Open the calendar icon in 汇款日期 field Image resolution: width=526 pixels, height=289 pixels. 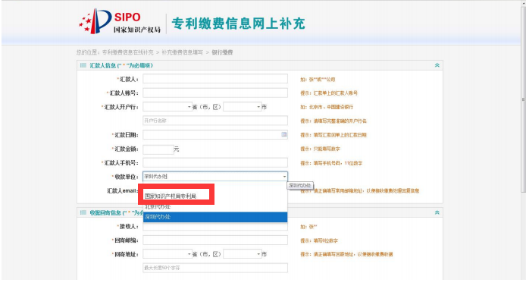click(x=283, y=134)
